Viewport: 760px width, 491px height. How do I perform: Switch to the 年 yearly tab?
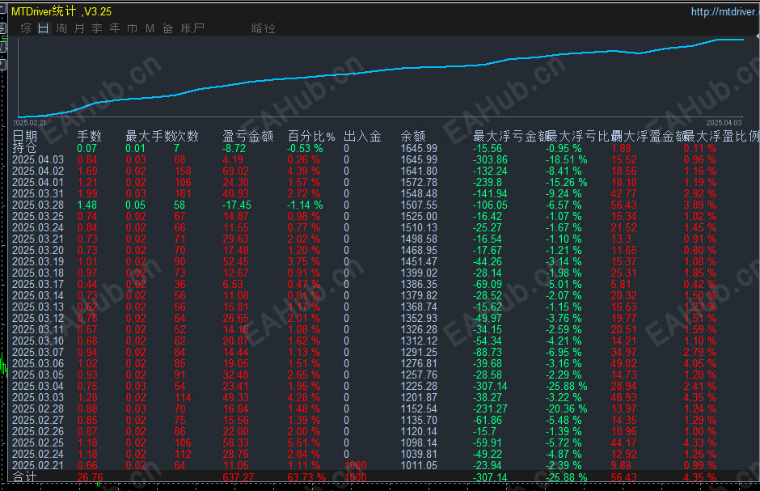pyautogui.click(x=114, y=28)
